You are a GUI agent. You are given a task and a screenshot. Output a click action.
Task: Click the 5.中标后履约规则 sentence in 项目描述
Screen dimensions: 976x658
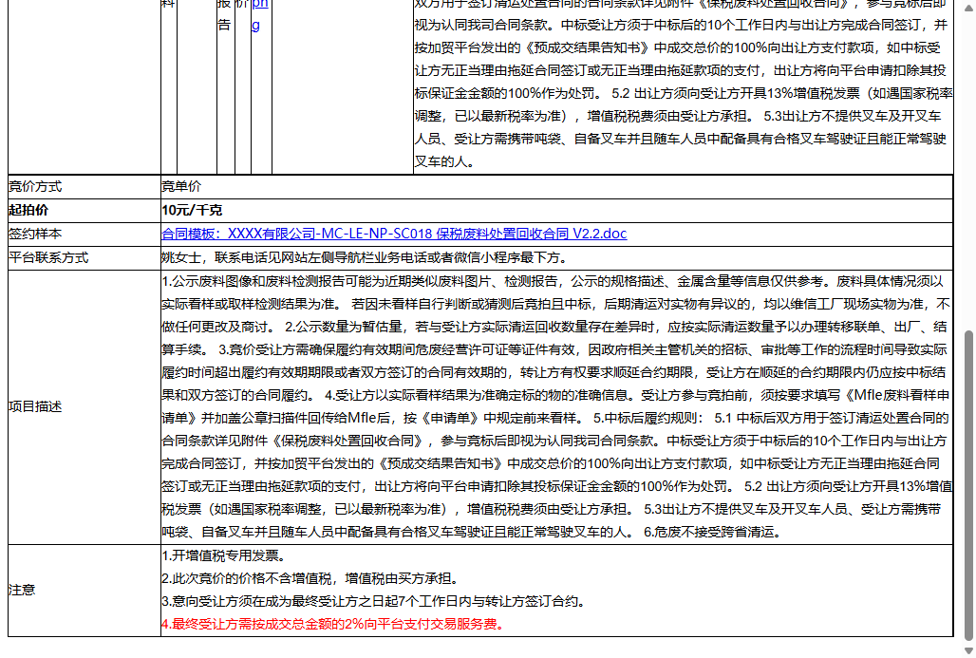[x=648, y=419]
